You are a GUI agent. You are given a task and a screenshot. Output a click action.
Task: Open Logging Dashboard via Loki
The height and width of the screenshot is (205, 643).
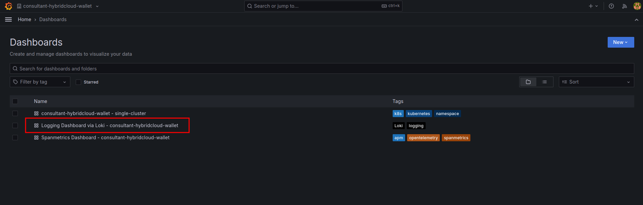pyautogui.click(x=110, y=125)
